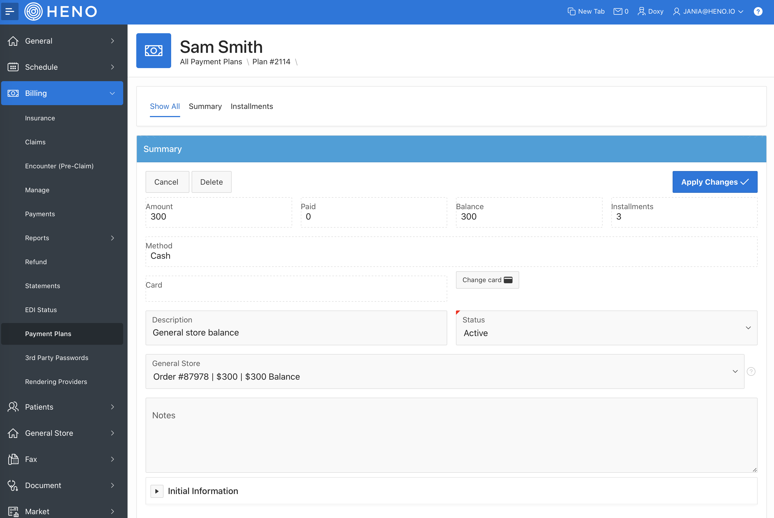Click the hamburger menu icon
Screen dimensions: 774x518
click(x=10, y=11)
